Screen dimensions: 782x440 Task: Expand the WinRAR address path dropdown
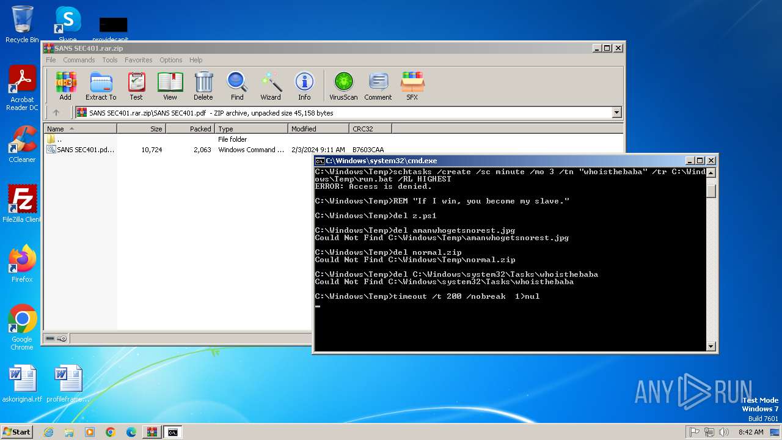[x=616, y=112]
